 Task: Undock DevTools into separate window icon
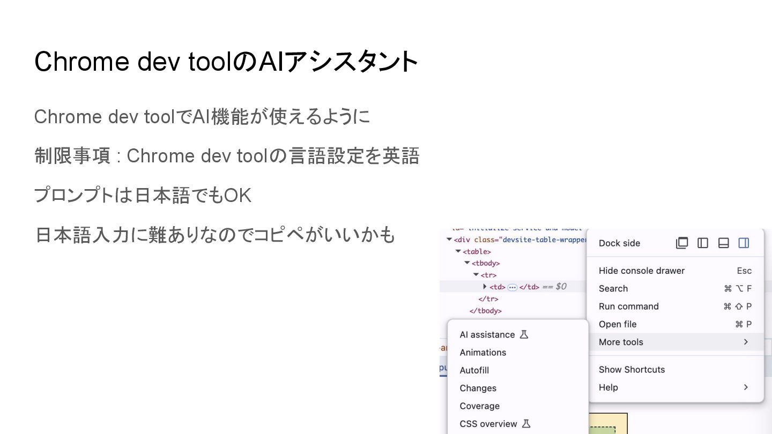(682, 243)
